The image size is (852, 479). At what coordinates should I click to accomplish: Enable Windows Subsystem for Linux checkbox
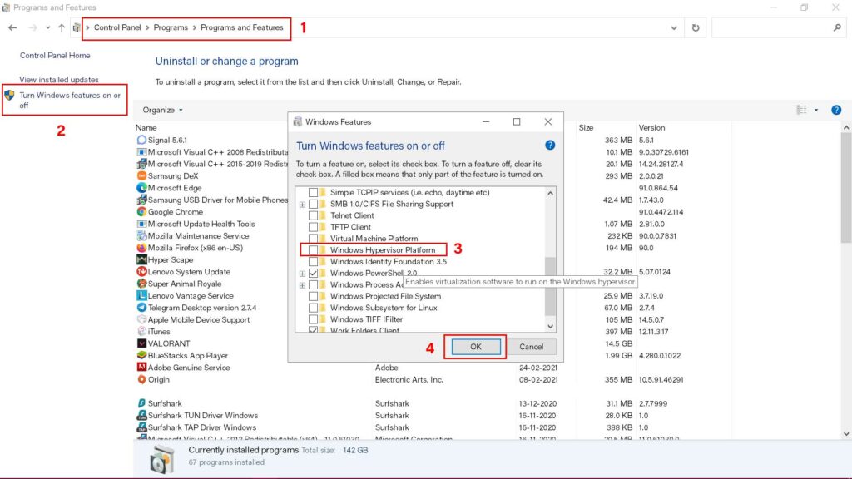(313, 308)
